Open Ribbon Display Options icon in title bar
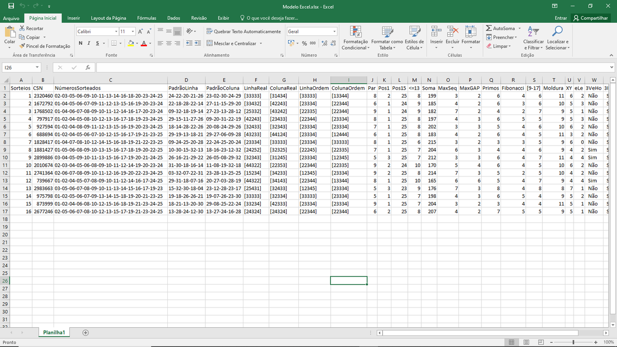The image size is (617, 347). point(554,6)
